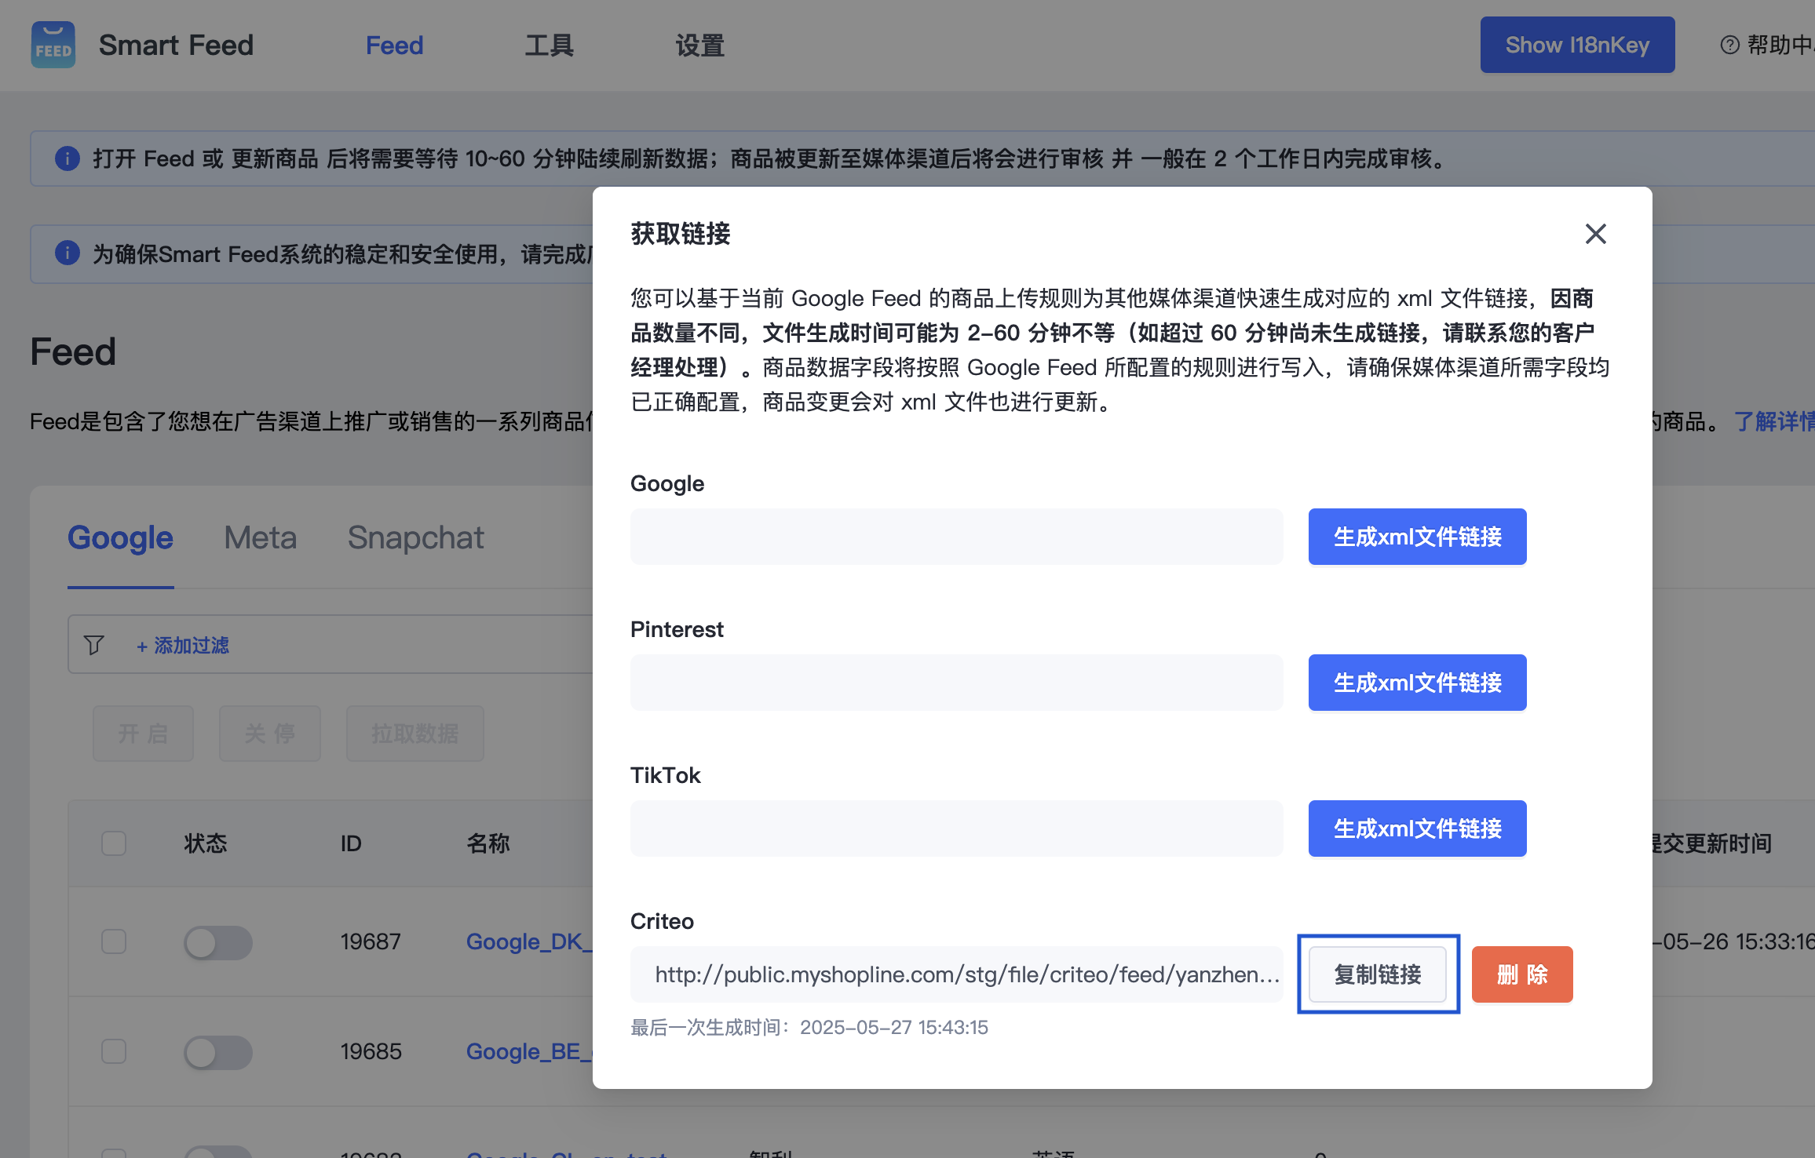Screen dimensions: 1815x1158
Task: Click the ID value 19687
Action: coord(371,941)
